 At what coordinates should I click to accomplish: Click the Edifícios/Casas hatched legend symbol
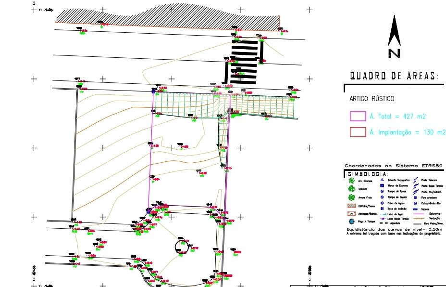[352, 206]
